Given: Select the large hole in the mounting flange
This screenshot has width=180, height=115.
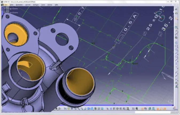Looking at the screenshot, I should 62,39.
